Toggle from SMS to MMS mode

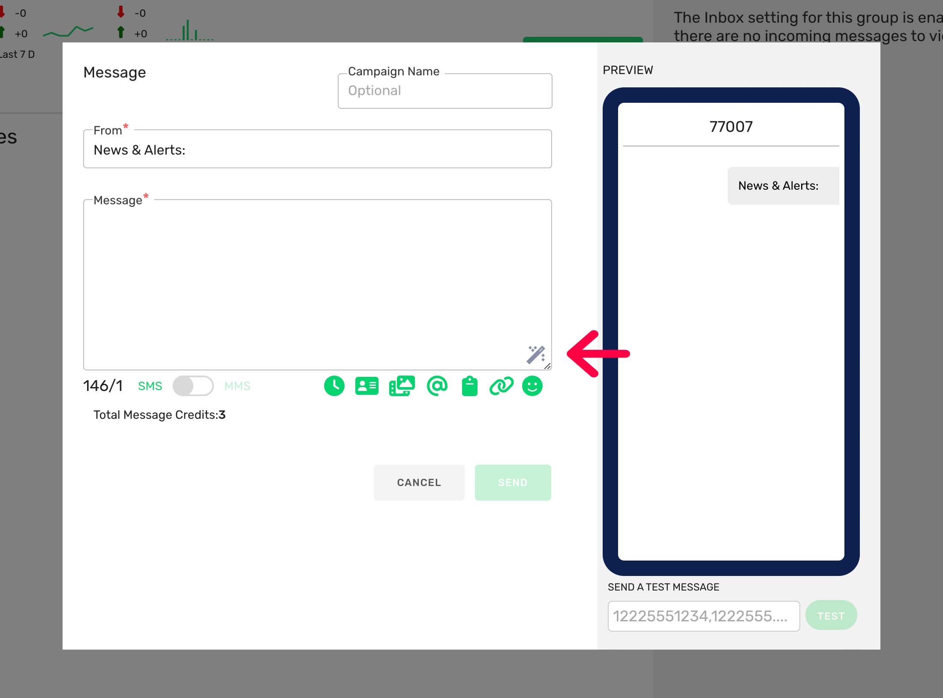click(193, 386)
